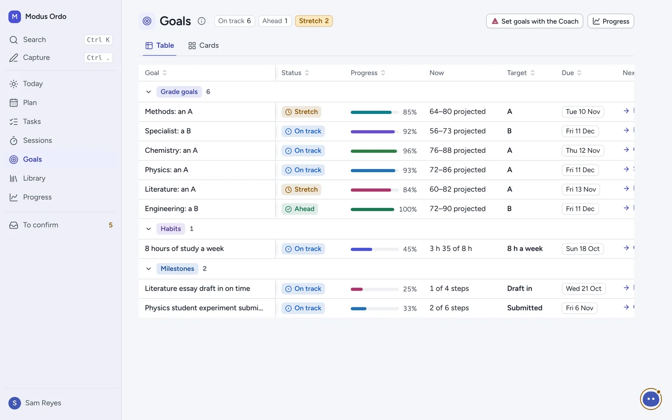Go to Library in the sidebar
The height and width of the screenshot is (420, 672).
click(x=61, y=178)
